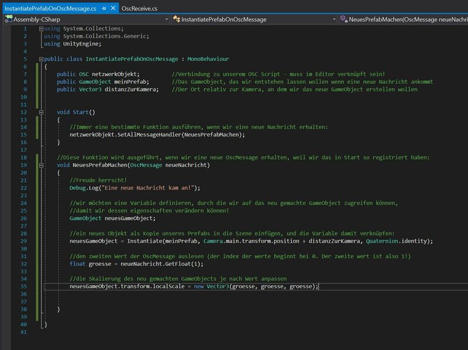This screenshot has width=468, height=350.
Task: Click the Assembly-CSharp project icon
Action: pyautogui.click(x=8, y=19)
